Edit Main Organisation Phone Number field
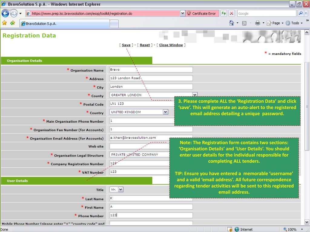Image resolution: width=310 pixels, height=232 pixels. click(x=142, y=121)
